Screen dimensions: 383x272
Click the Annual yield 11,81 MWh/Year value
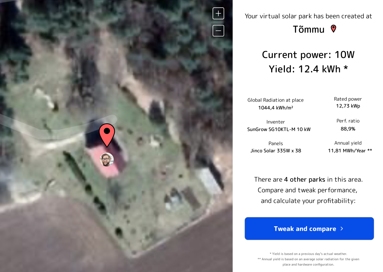tap(350, 151)
